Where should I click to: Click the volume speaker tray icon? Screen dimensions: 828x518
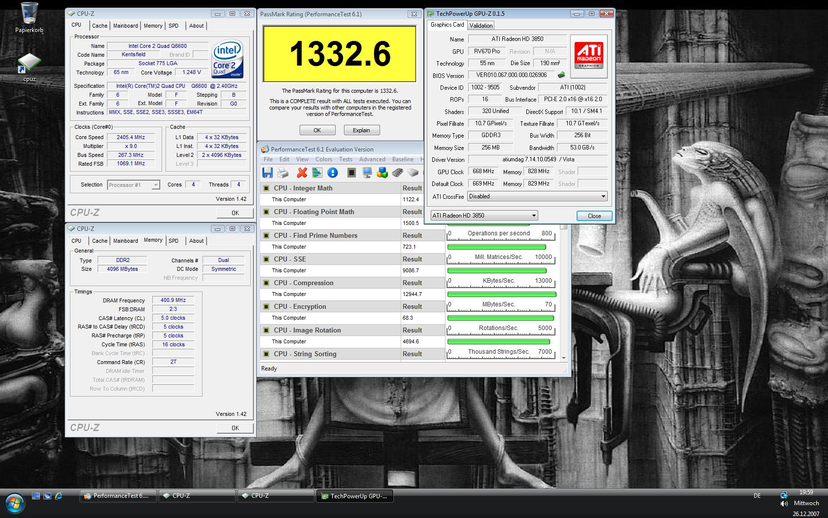click(784, 504)
